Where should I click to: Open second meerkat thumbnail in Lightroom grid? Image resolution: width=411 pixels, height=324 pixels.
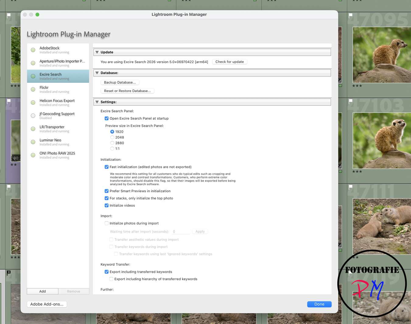click(x=382, y=141)
